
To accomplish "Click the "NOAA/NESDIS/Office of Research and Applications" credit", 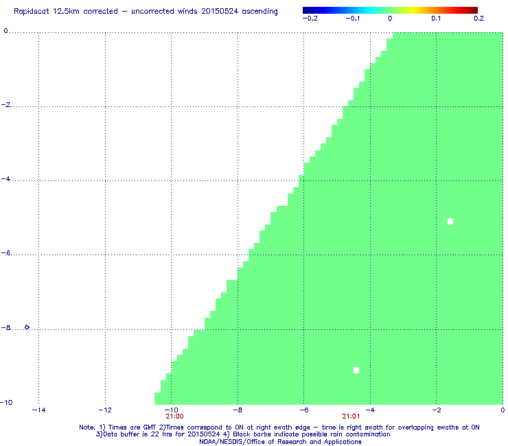I will click(x=280, y=442).
